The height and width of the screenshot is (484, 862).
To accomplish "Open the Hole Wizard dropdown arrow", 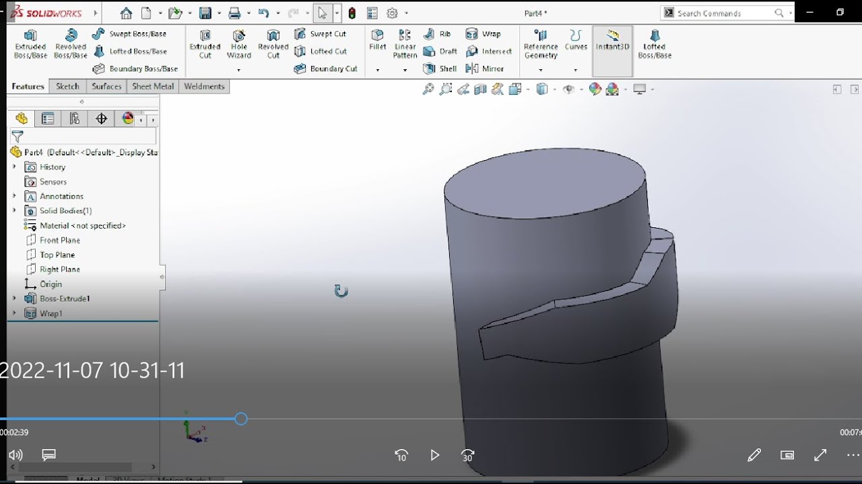I will 238,69.
